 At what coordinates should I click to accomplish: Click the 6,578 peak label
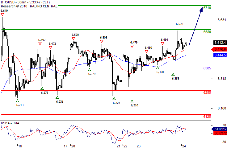[179, 24]
